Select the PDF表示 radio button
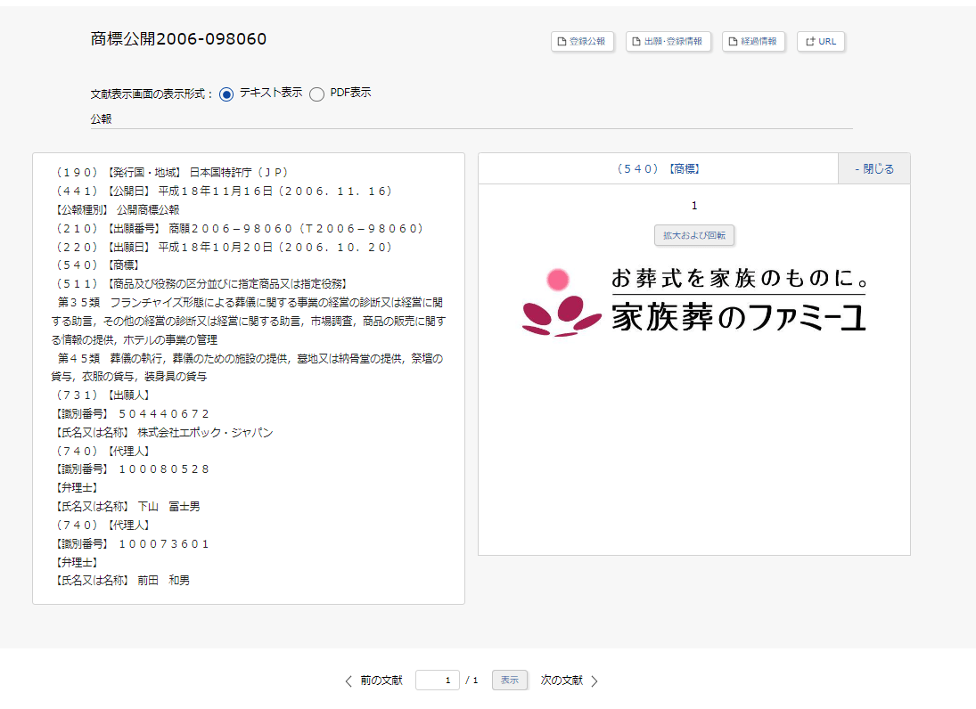 pos(316,94)
